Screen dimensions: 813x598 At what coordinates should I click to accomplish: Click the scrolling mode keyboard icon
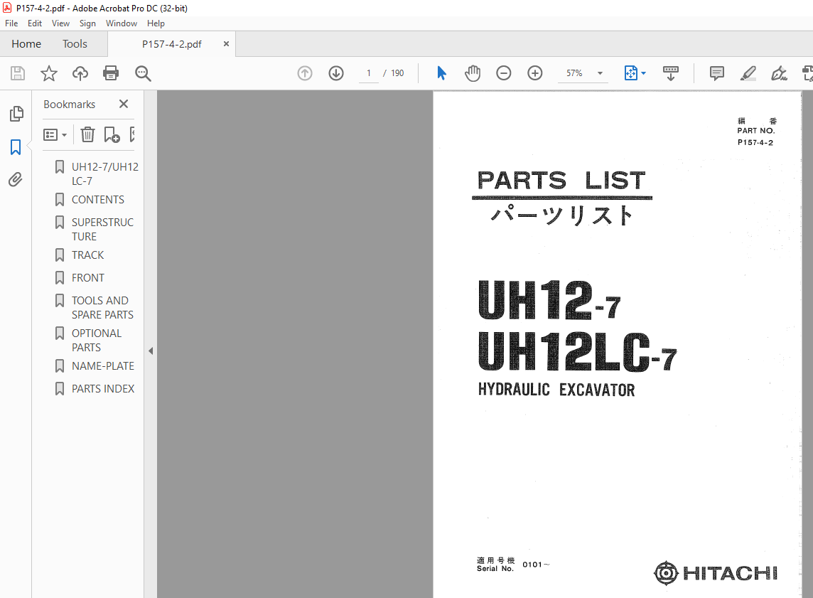pos(670,73)
